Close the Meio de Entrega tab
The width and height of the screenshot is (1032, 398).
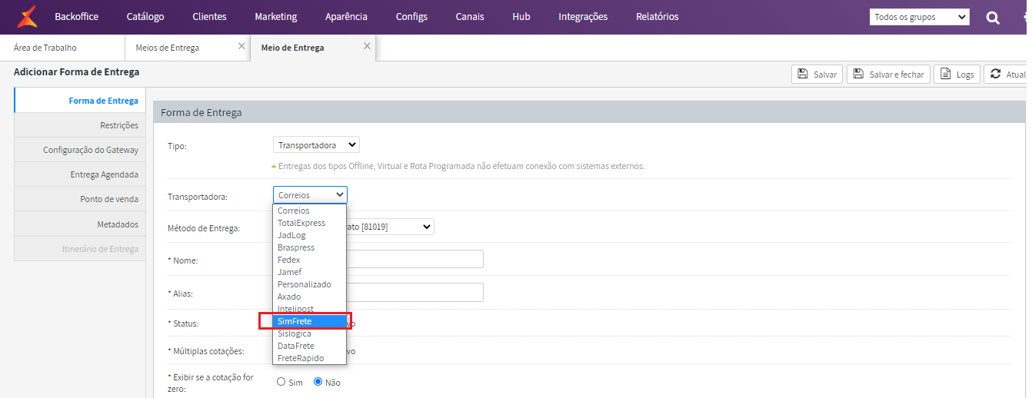pyautogui.click(x=367, y=46)
